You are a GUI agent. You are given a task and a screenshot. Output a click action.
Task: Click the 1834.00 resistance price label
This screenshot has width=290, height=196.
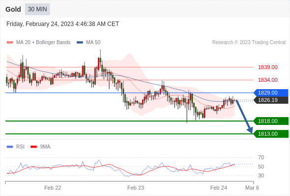click(268, 80)
